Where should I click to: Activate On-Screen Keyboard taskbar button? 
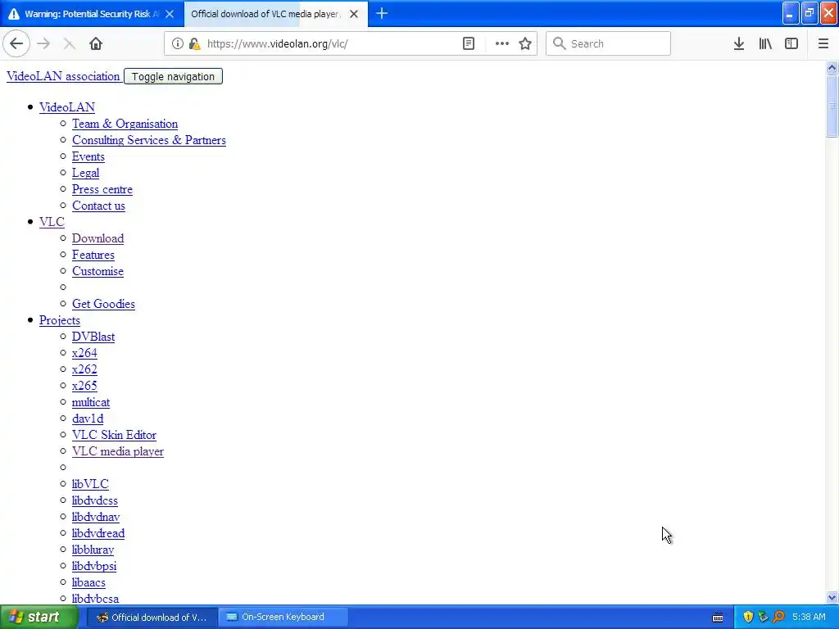click(283, 618)
